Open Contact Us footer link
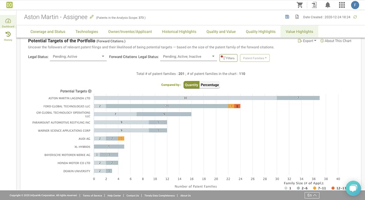 pyautogui.click(x=133, y=196)
